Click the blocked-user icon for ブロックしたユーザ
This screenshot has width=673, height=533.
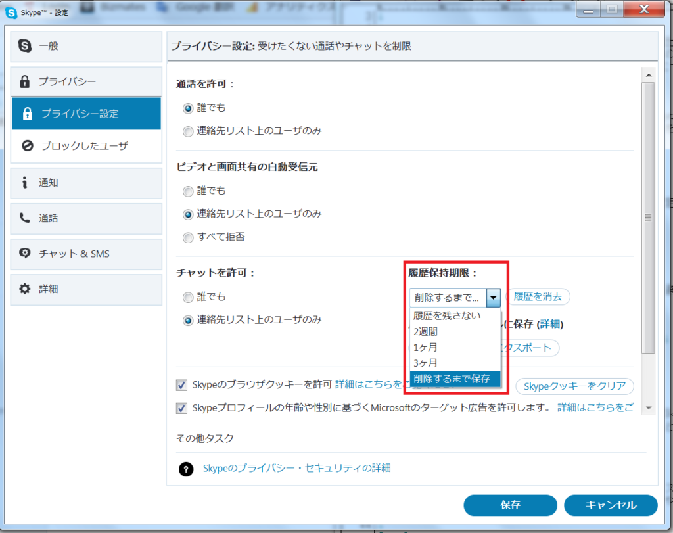coord(28,145)
